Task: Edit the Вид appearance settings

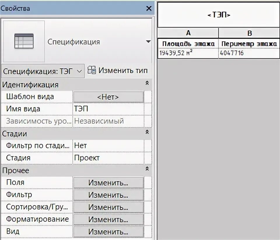Action: coord(108,231)
